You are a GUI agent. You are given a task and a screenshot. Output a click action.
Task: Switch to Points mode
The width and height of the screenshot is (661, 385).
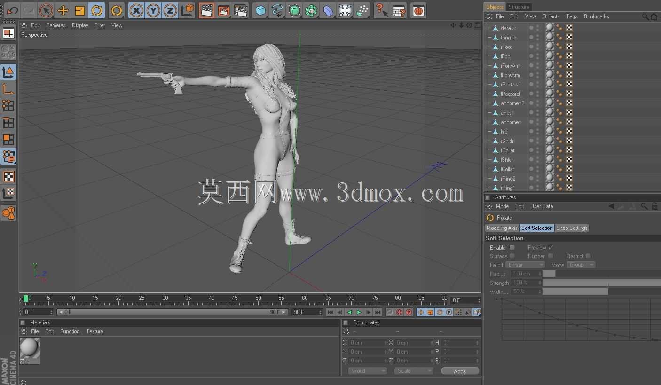click(8, 106)
